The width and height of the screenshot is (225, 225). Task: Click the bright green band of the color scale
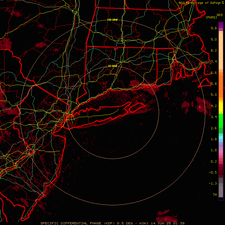[x=221, y=121]
